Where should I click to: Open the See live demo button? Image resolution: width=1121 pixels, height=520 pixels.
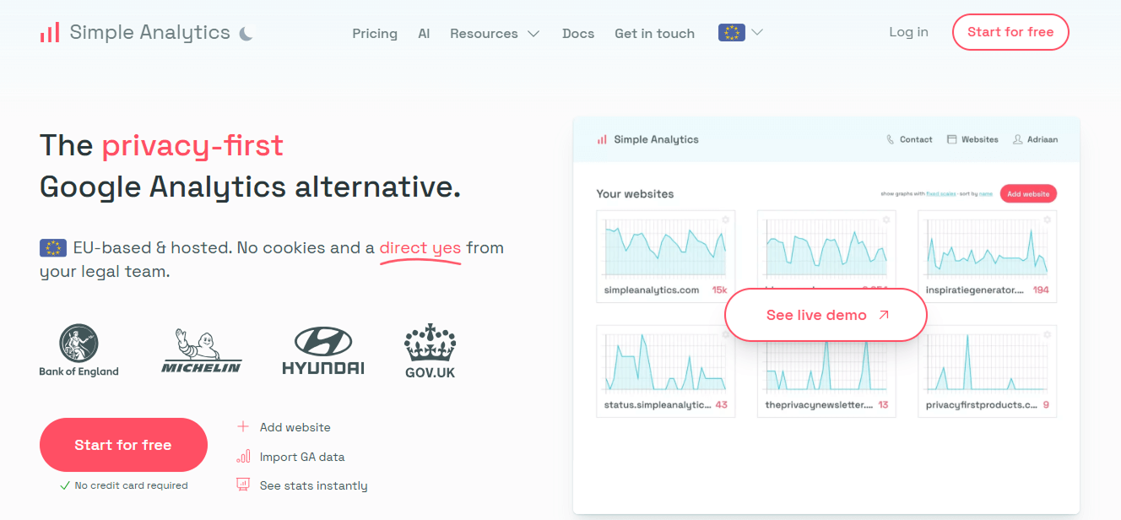pos(826,315)
